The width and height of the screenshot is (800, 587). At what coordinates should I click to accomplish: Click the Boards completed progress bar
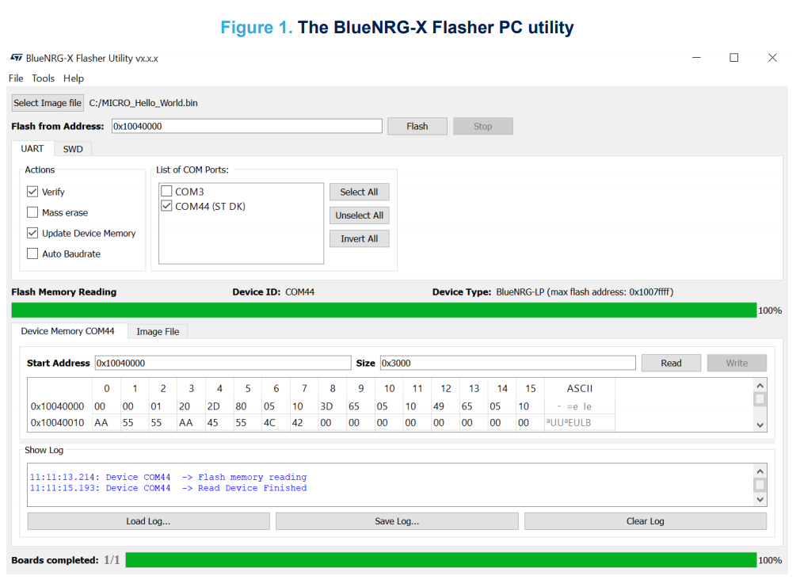click(x=441, y=560)
